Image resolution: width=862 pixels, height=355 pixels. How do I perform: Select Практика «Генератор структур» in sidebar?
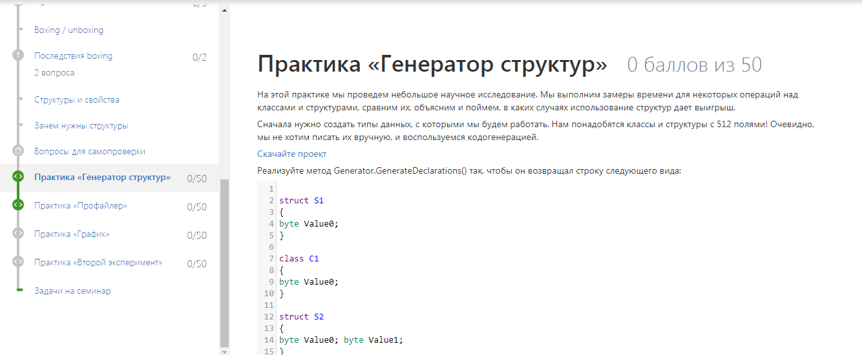pyautogui.click(x=102, y=177)
